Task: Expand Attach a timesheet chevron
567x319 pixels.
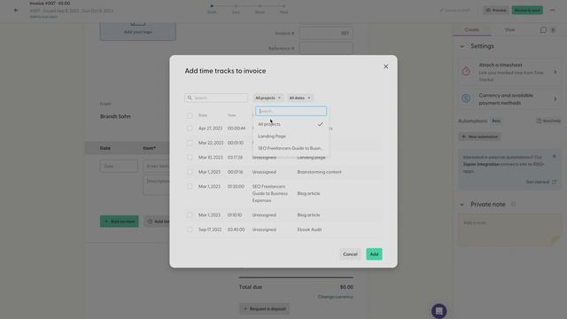Action: tap(555, 72)
